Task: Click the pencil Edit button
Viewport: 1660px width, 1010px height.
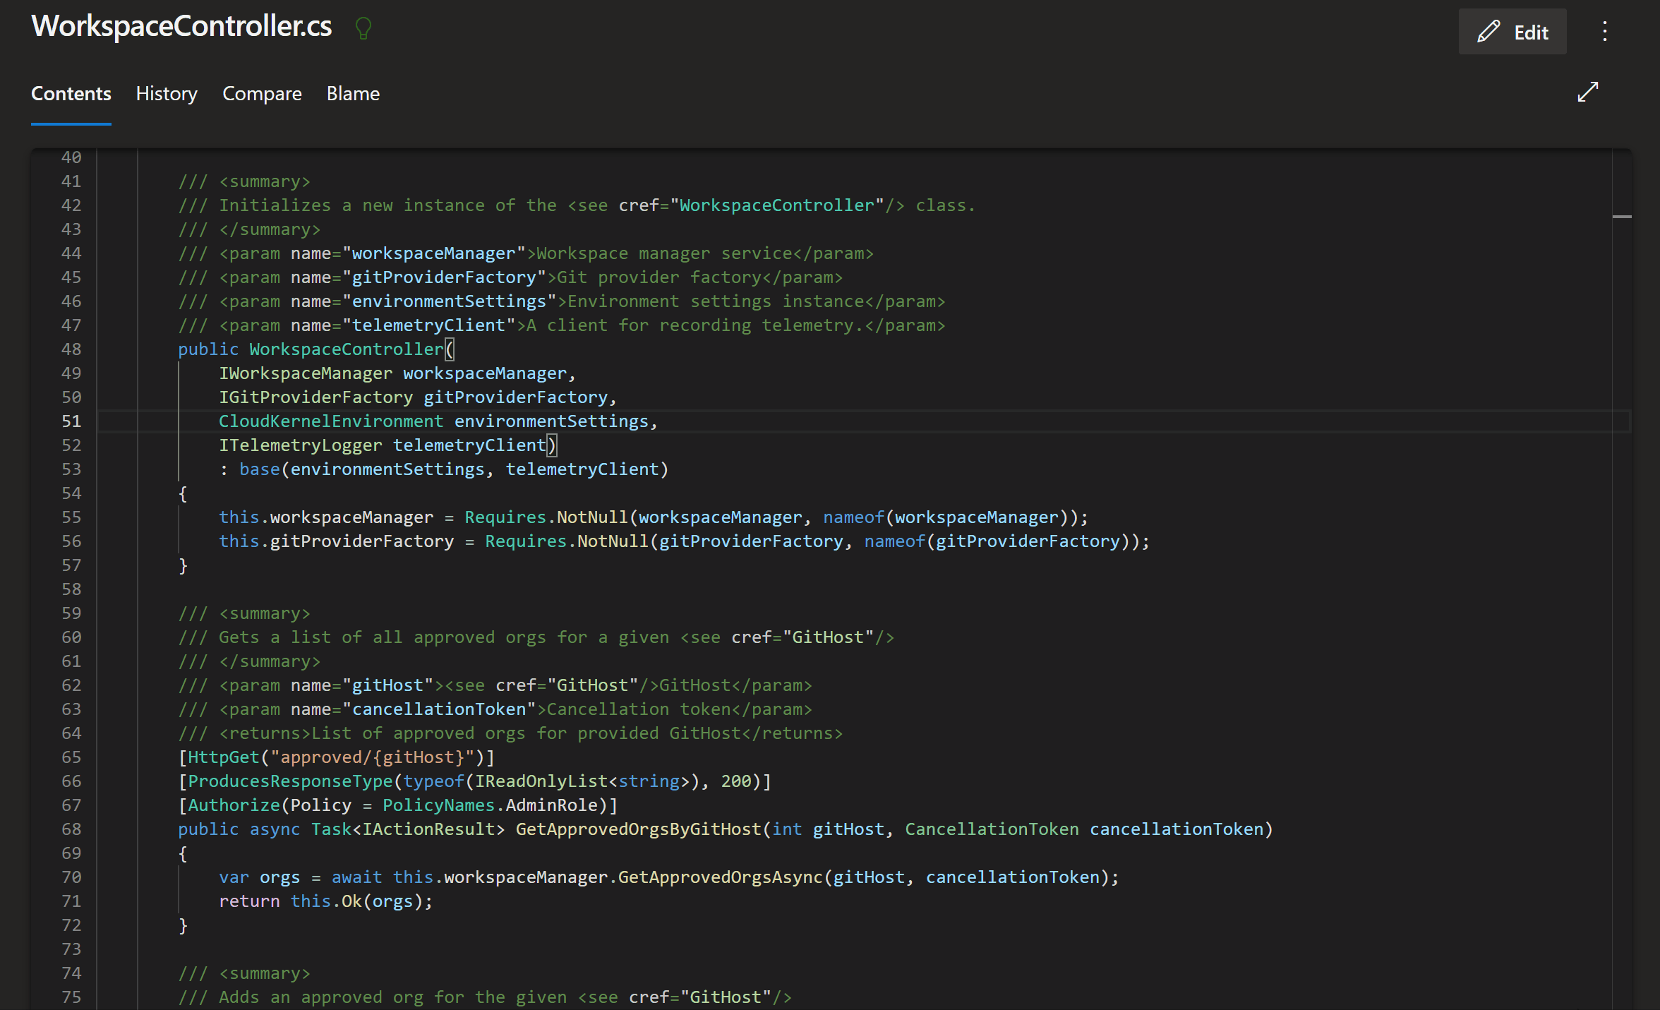Action: tap(1512, 32)
